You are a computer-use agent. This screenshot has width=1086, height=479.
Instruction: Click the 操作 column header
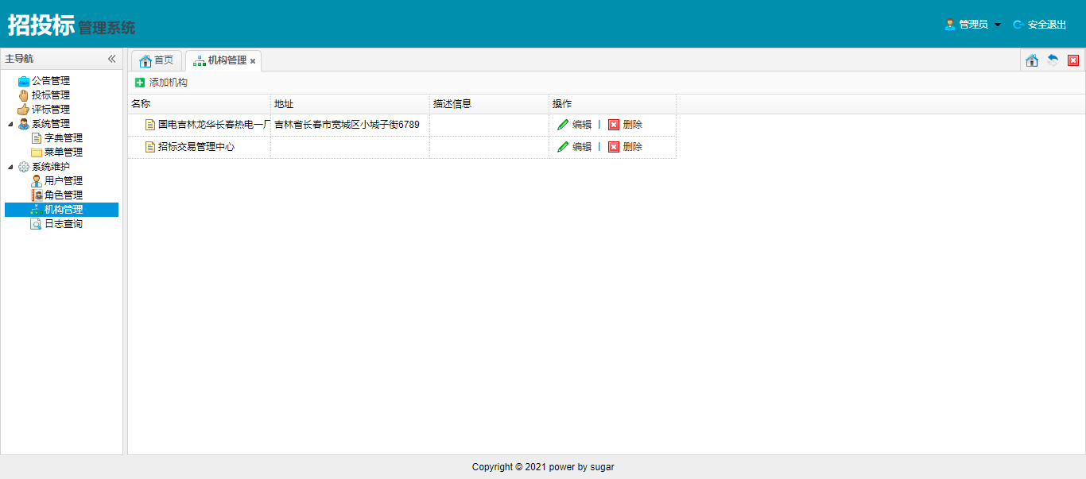[613, 104]
